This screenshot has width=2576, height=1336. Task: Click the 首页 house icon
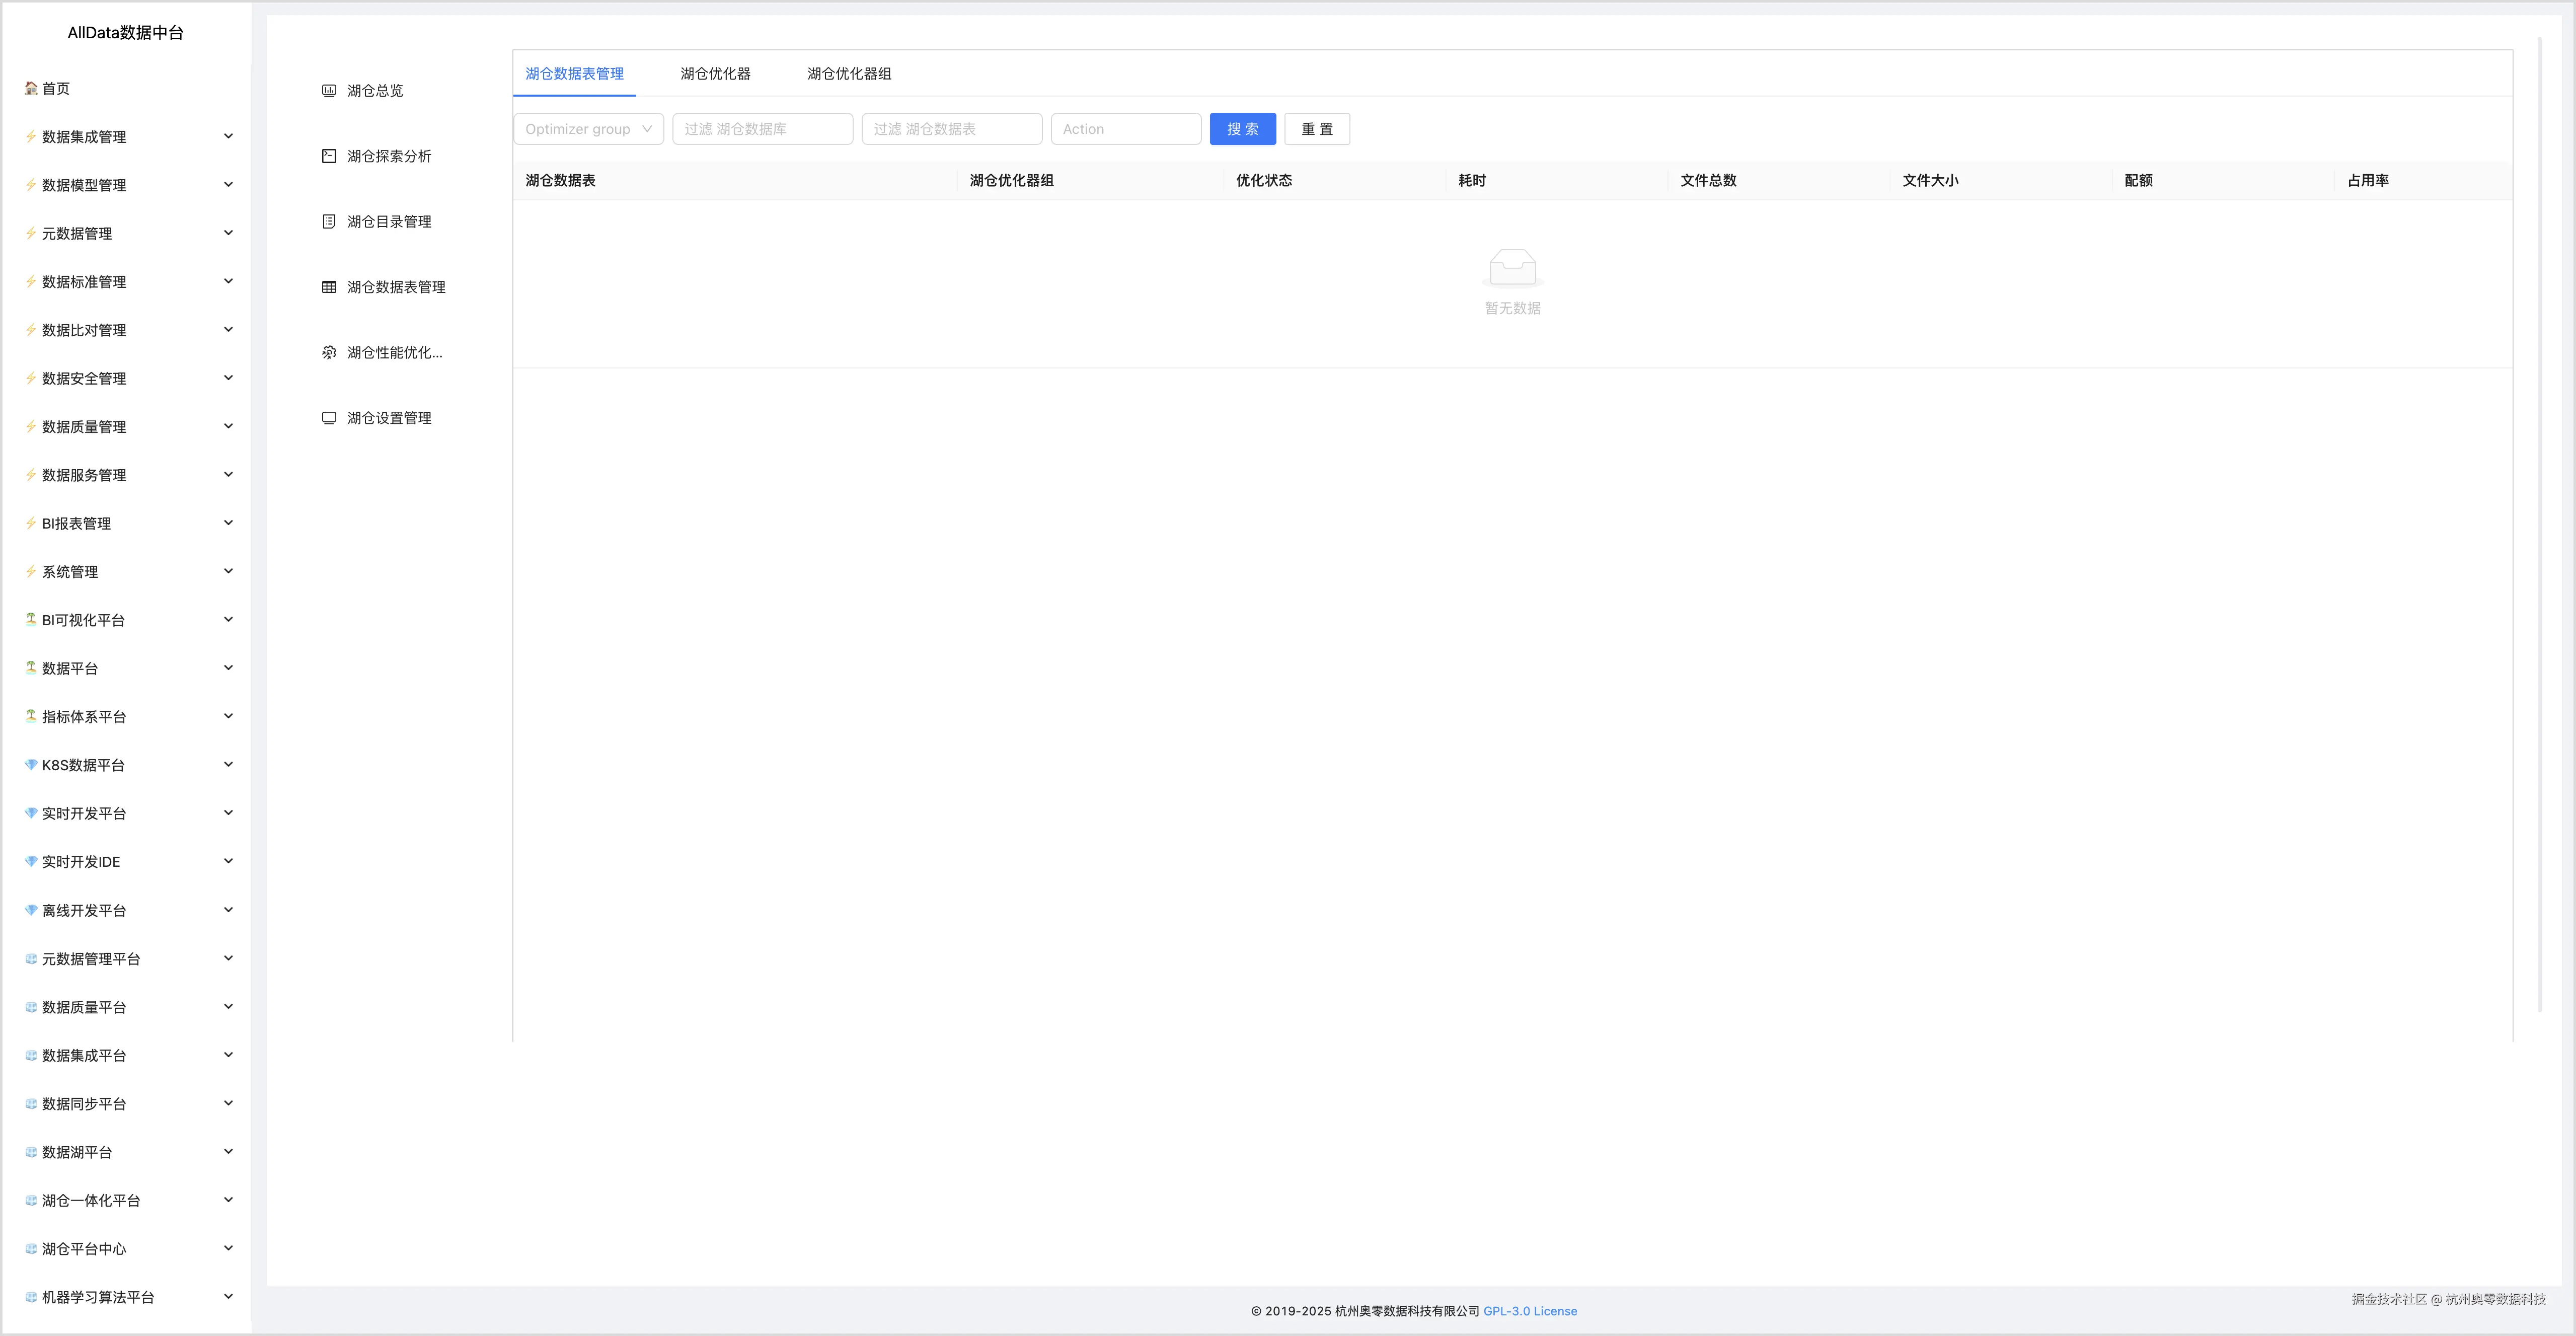click(x=31, y=88)
